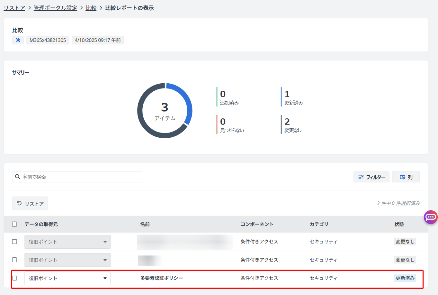Open the second row 復旧ポイント dropdown

pyautogui.click(x=67, y=260)
